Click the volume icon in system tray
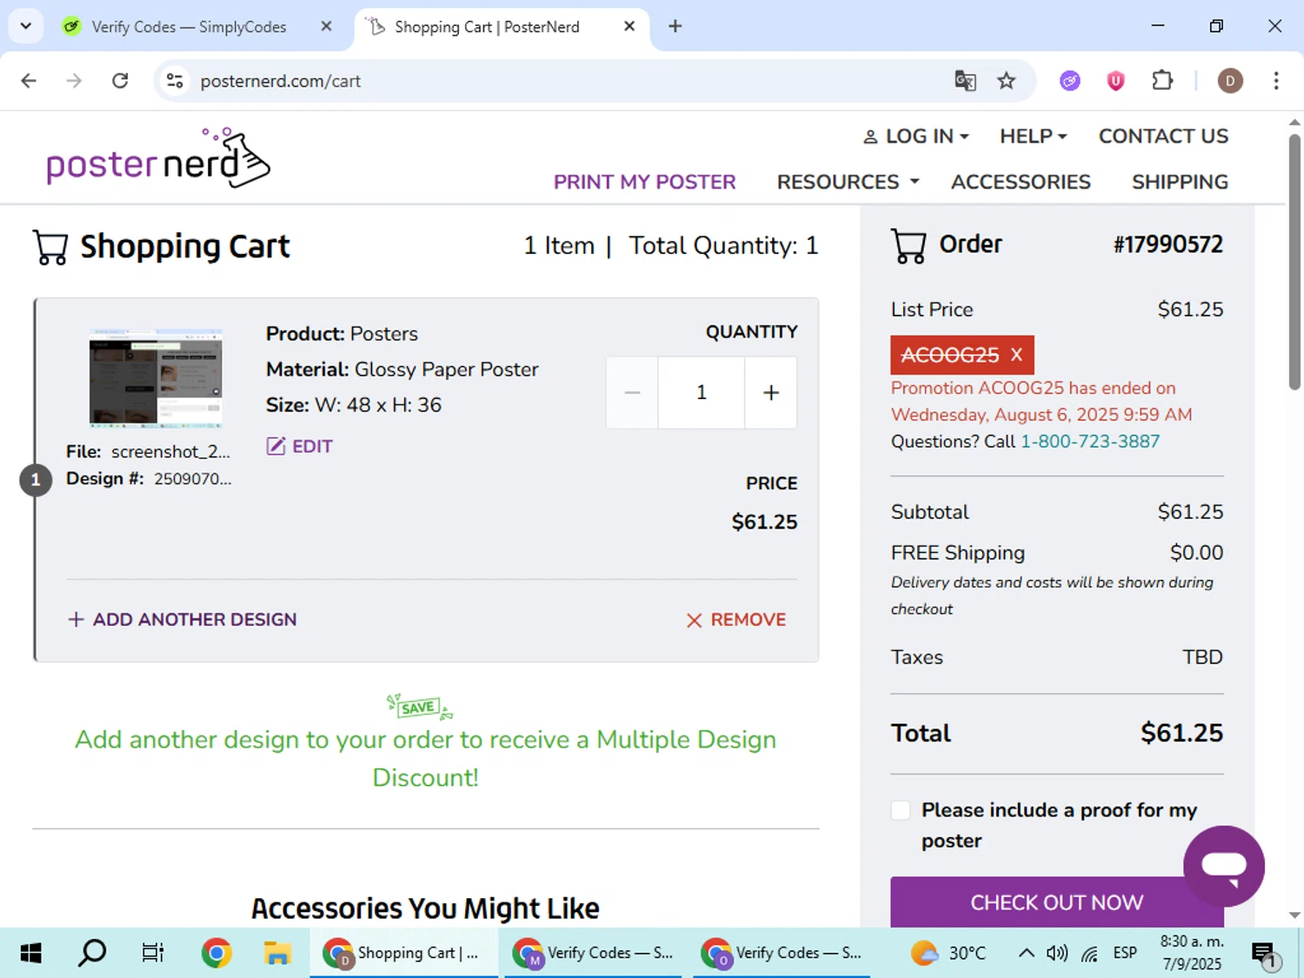Image resolution: width=1304 pixels, height=978 pixels. tap(1057, 954)
